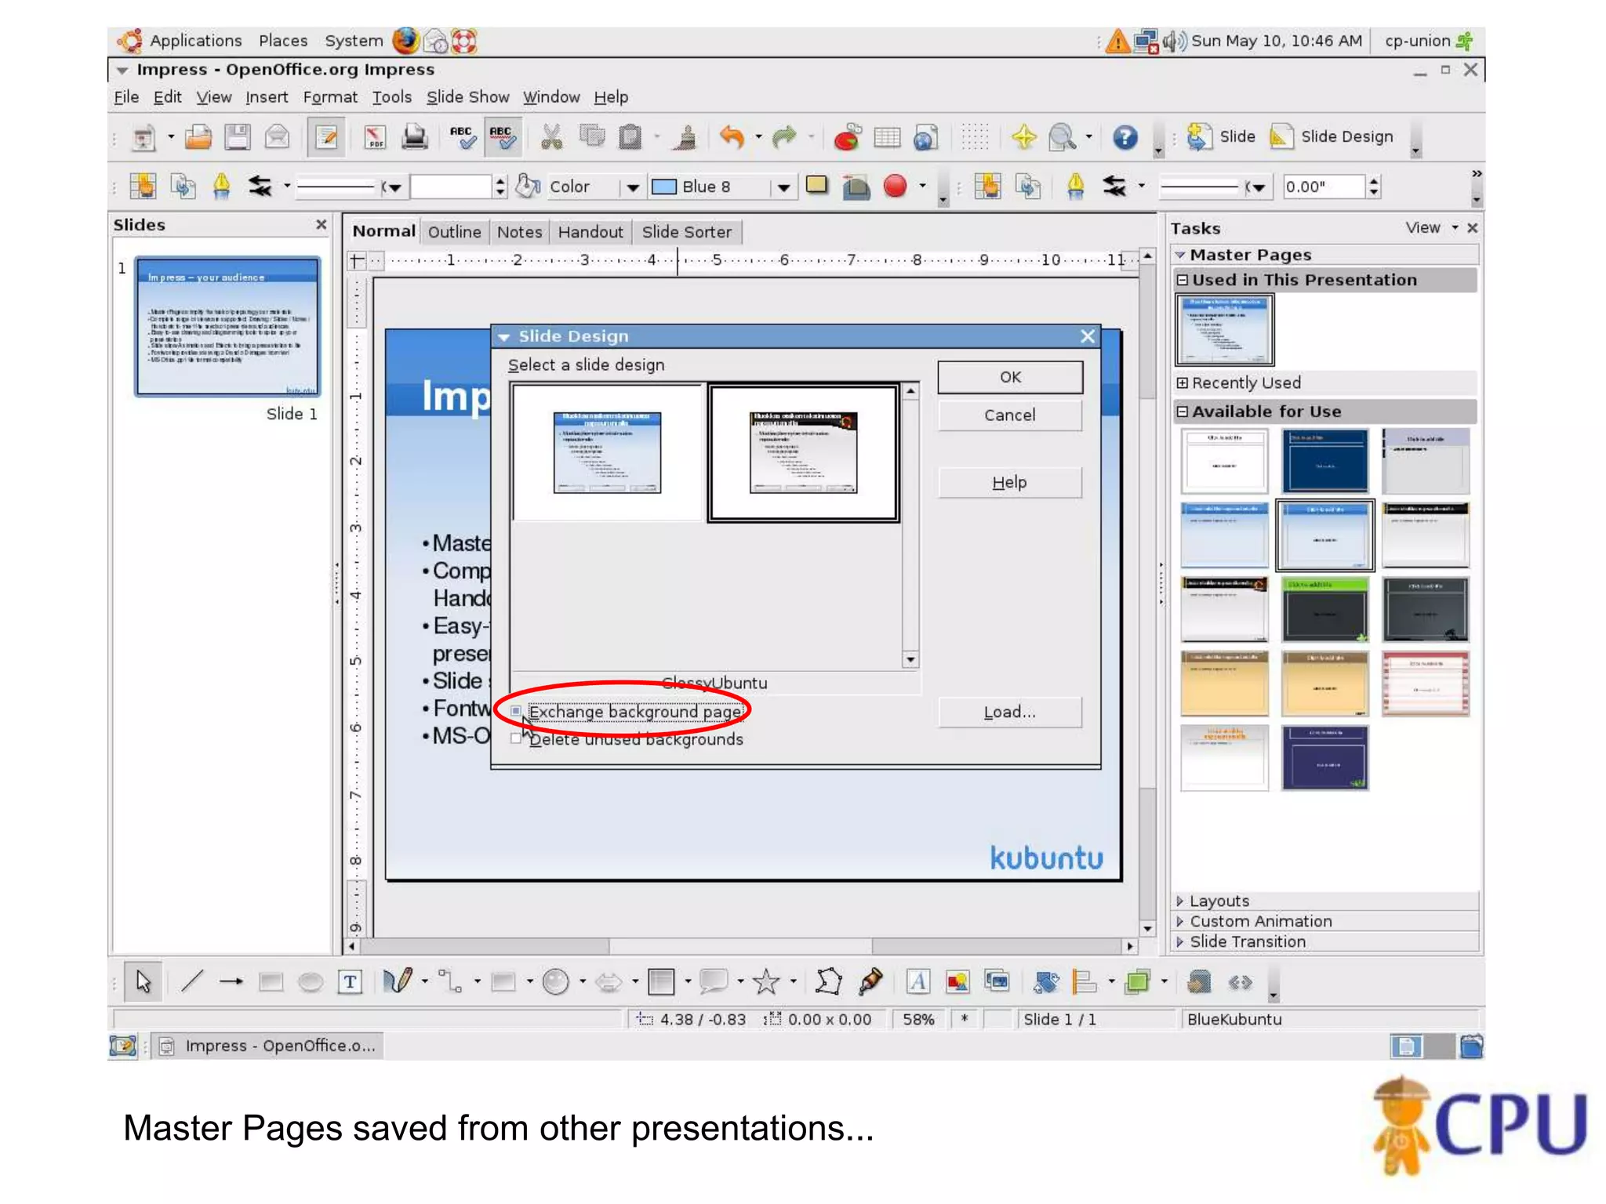Click the Firefox launcher icon in panel
This screenshot has height=1204, width=1606.
pos(405,41)
